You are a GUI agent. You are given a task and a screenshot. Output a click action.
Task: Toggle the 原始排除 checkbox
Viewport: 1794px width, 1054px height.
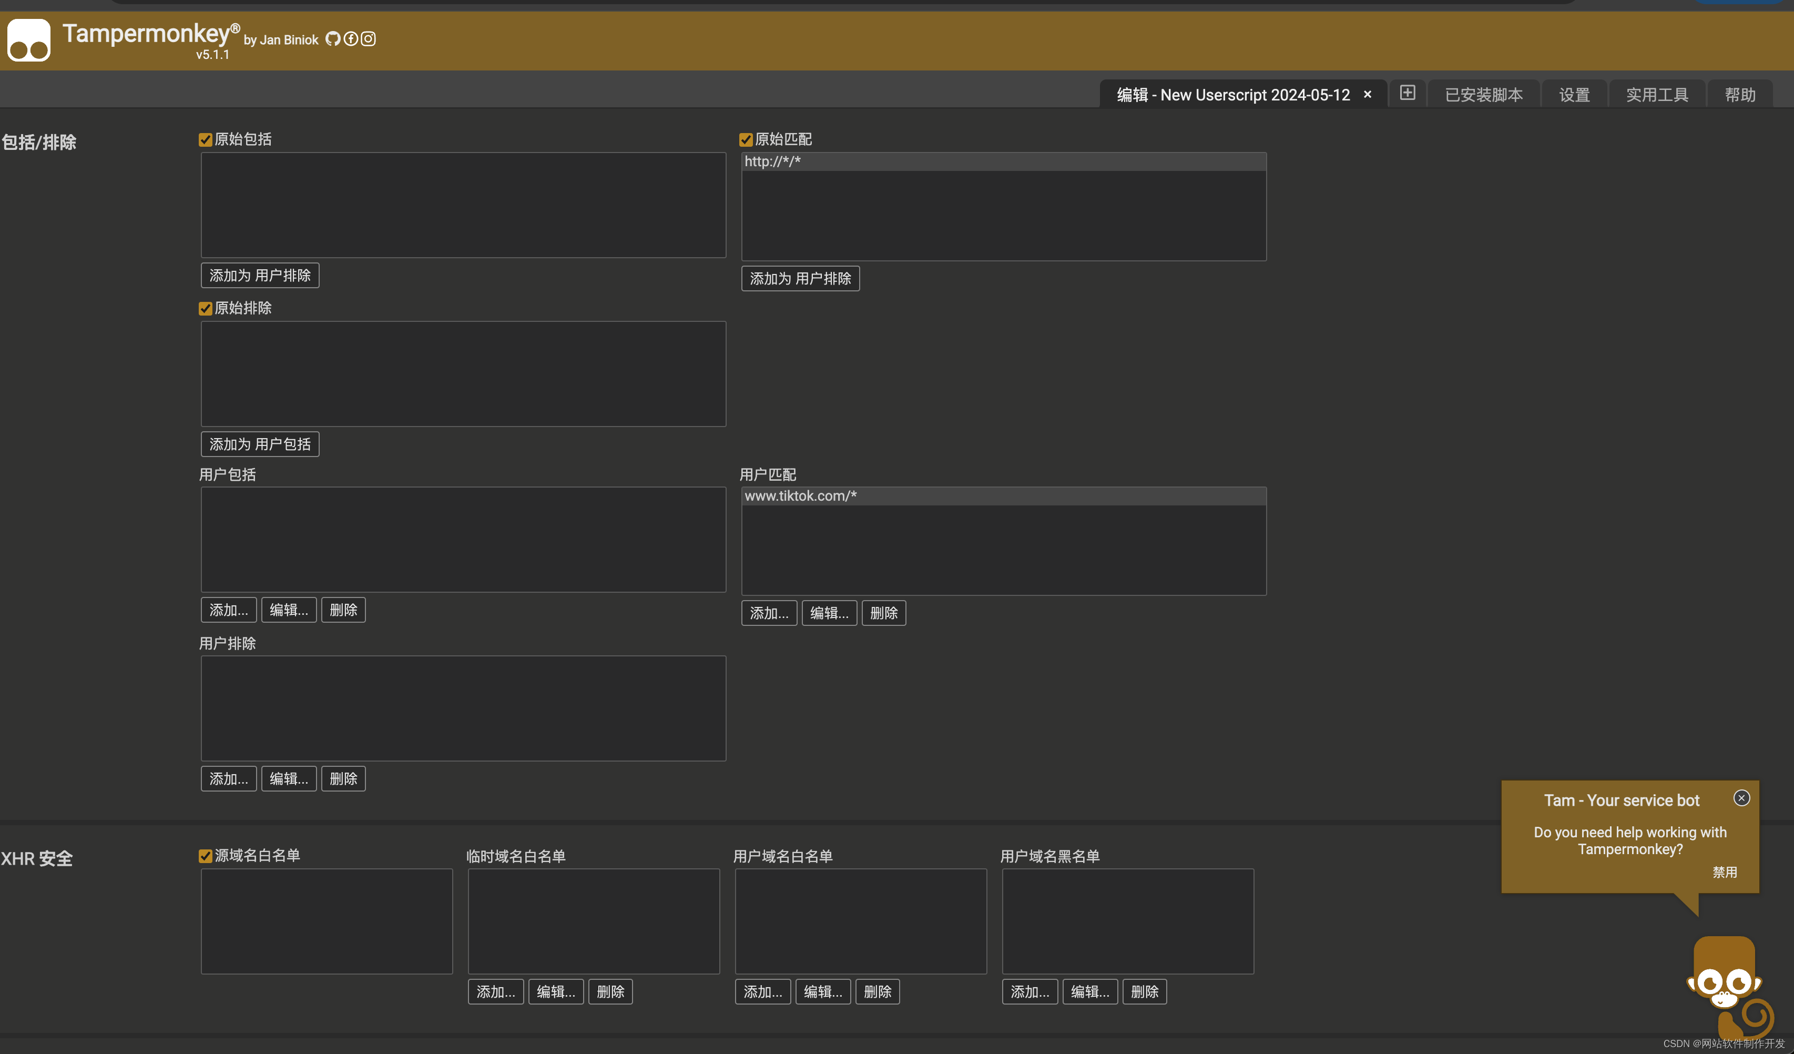(206, 308)
